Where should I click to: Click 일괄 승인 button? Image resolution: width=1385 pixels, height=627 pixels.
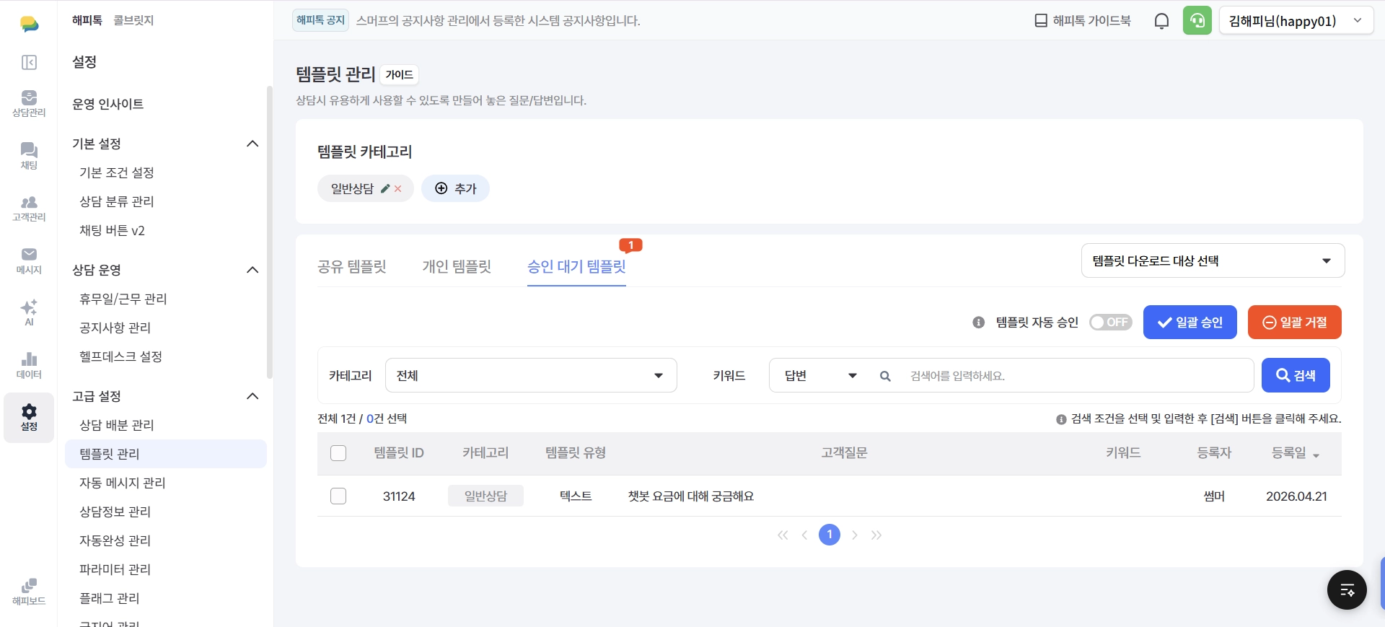[1190, 323]
